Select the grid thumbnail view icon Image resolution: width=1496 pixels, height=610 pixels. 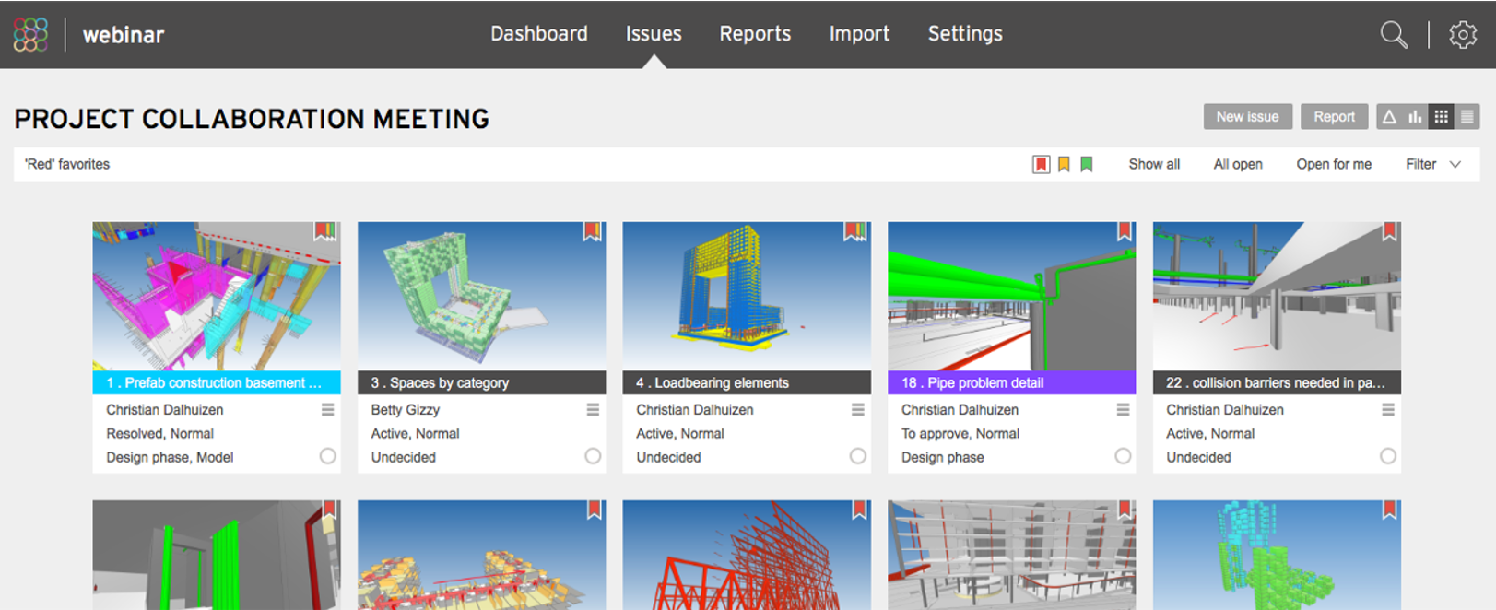[x=1442, y=117]
